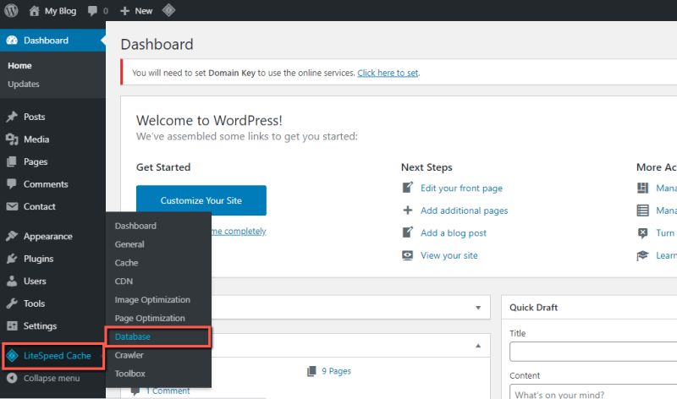Image resolution: width=677 pixels, height=399 pixels.
Task: Go to Home under Dashboard menu
Action: pyautogui.click(x=19, y=66)
